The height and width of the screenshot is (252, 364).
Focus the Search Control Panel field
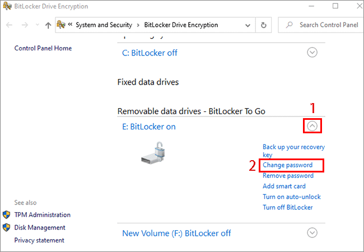[321, 25]
